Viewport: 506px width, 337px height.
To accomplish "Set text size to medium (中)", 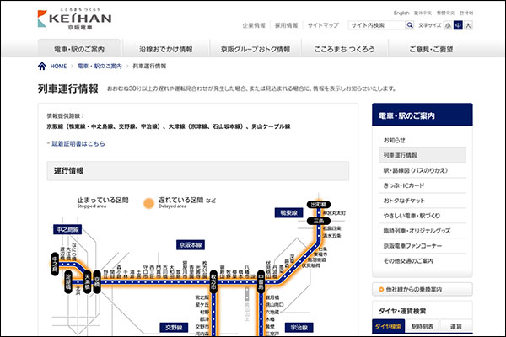I will pyautogui.click(x=458, y=26).
